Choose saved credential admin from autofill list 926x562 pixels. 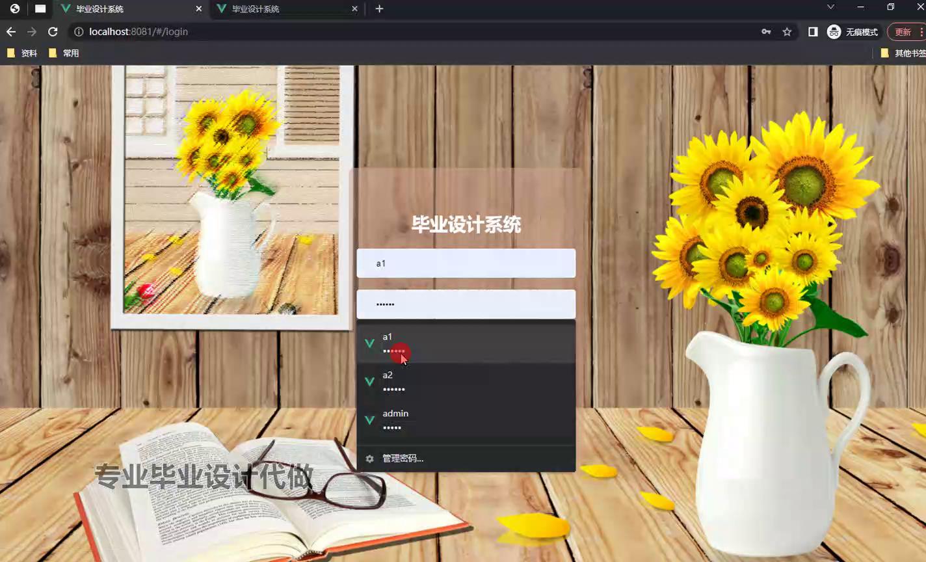(x=466, y=420)
